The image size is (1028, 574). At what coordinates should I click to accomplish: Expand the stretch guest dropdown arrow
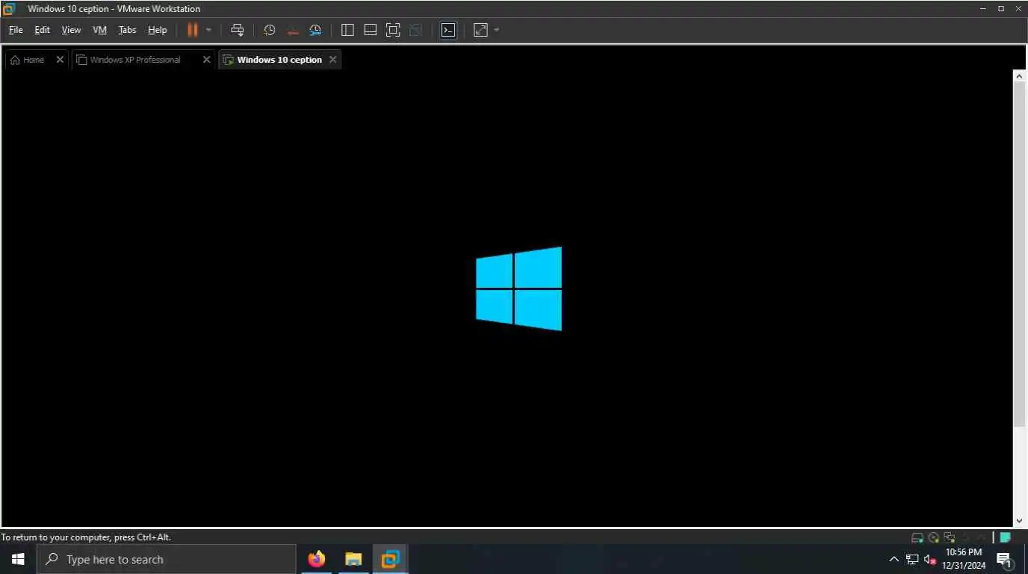click(x=497, y=30)
